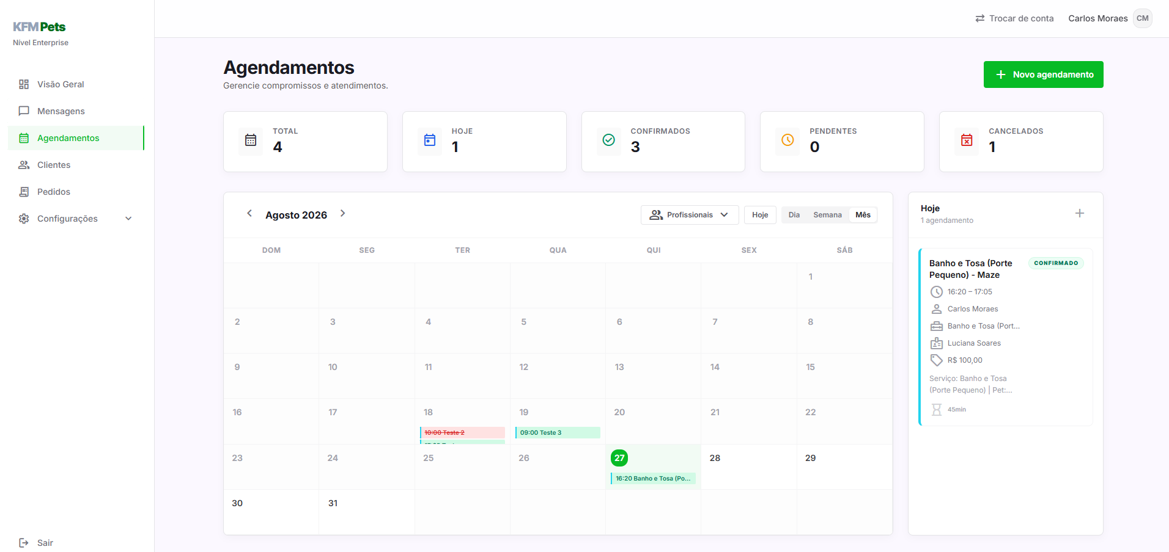Click Trocar de conta link
1169x552 pixels.
point(1014,18)
